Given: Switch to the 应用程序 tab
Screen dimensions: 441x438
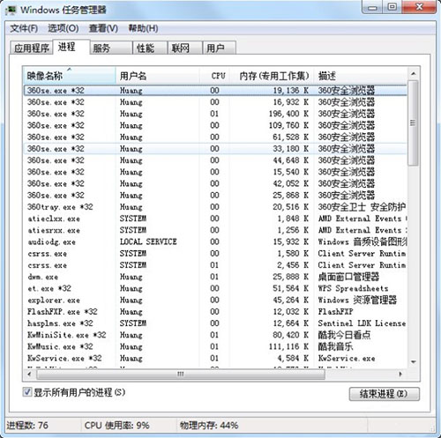Looking at the screenshot, I should pyautogui.click(x=32, y=48).
